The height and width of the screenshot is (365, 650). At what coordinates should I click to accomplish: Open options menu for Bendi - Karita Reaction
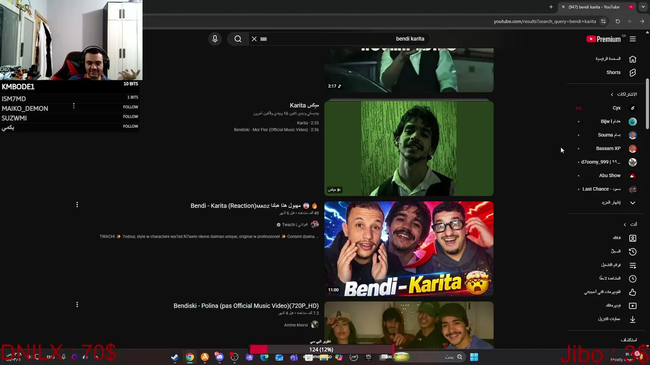click(x=77, y=205)
